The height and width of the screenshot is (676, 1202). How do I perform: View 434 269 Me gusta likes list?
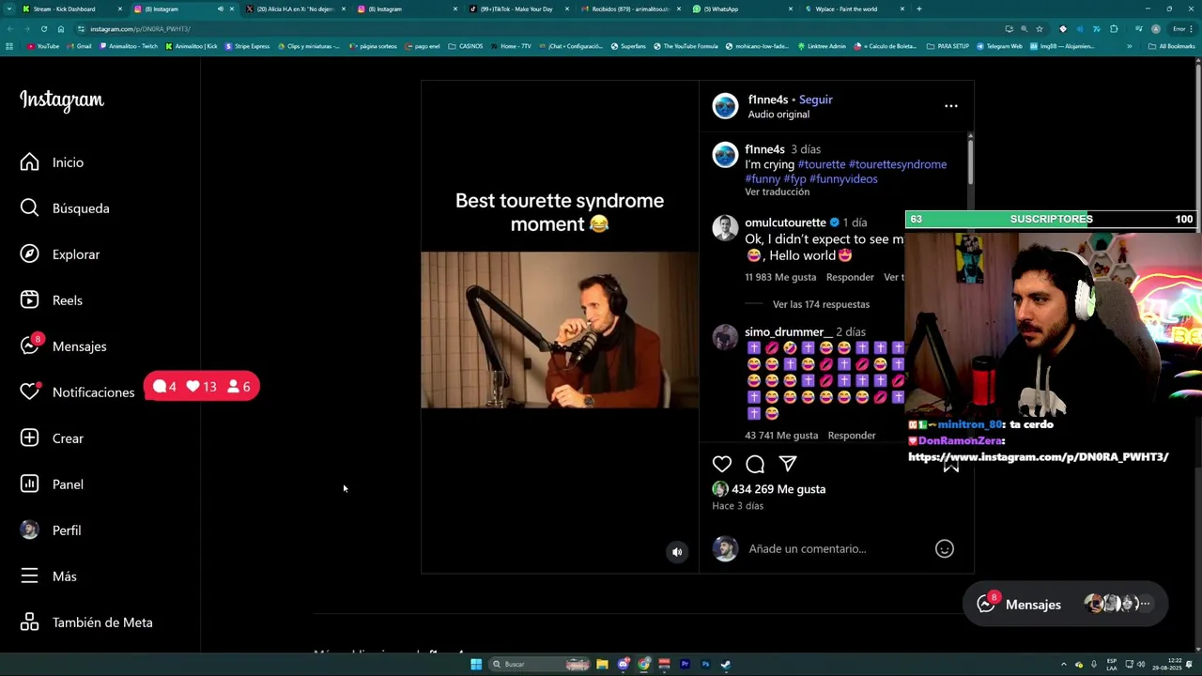click(x=778, y=489)
